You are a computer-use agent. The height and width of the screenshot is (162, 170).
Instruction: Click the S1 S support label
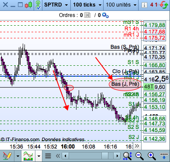(133, 62)
